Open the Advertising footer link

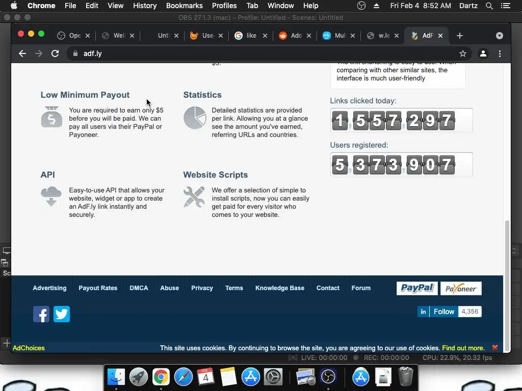[x=49, y=288]
